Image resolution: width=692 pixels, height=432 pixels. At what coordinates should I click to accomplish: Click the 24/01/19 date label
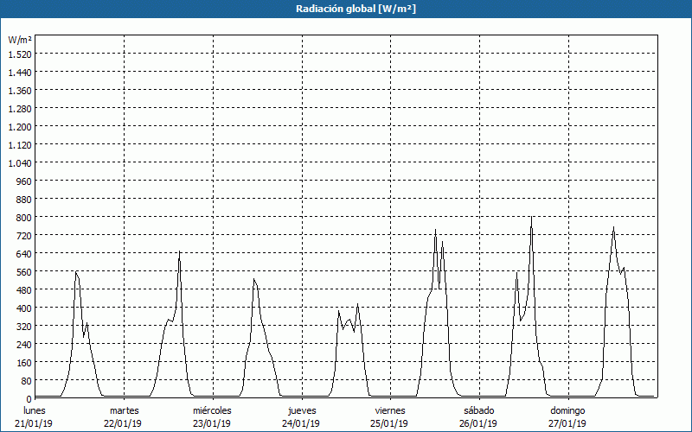(x=301, y=423)
